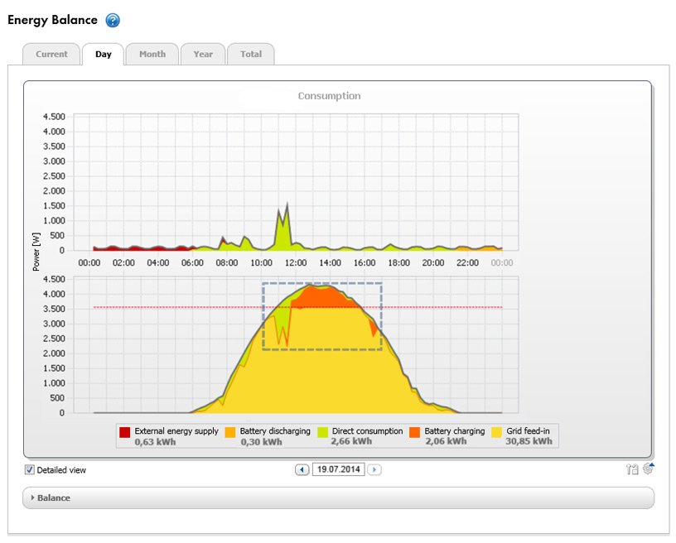Click the Consumption chart title
The height and width of the screenshot is (543, 676).
coord(330,96)
